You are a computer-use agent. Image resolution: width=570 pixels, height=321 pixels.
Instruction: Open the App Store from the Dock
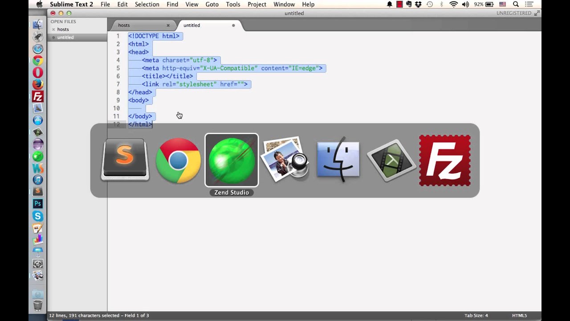click(x=38, y=120)
